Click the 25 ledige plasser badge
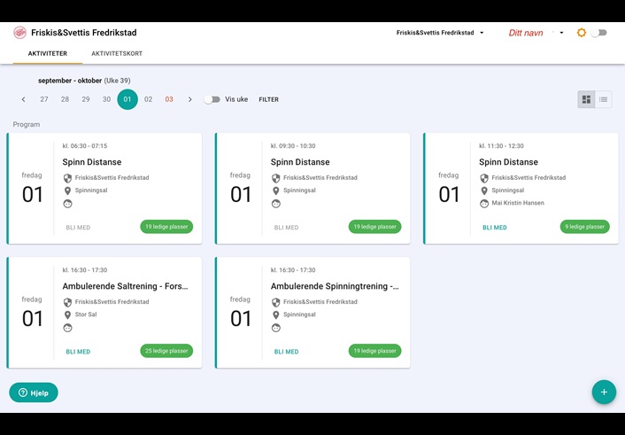The height and width of the screenshot is (435, 625). coord(166,351)
